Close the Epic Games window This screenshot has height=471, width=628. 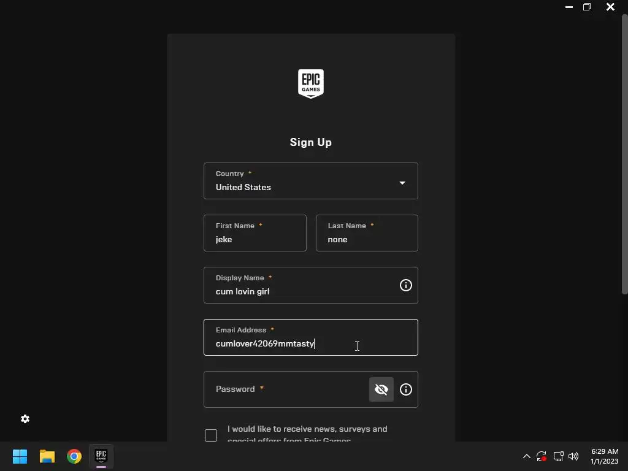pyautogui.click(x=610, y=7)
